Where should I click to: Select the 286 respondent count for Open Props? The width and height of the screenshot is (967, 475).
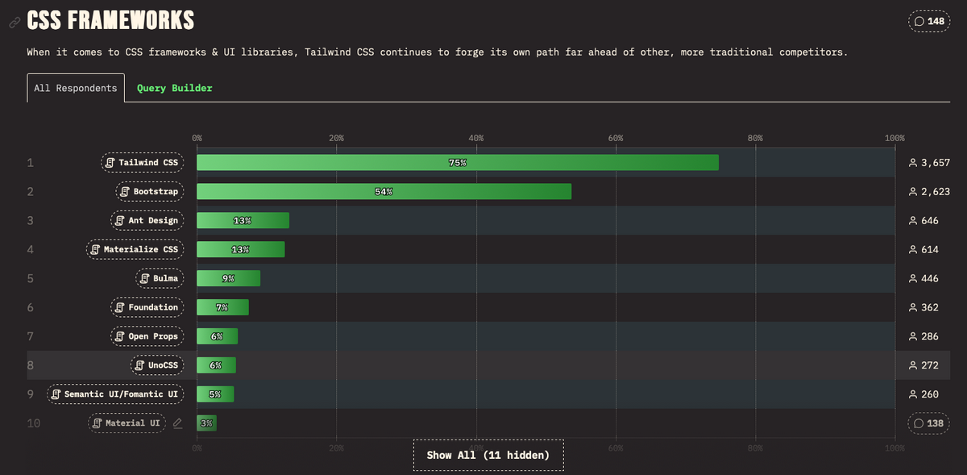coord(923,336)
